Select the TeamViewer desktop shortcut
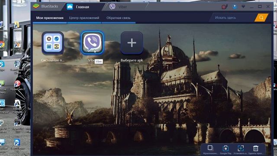The height and width of the screenshot is (156, 277). [17, 146]
